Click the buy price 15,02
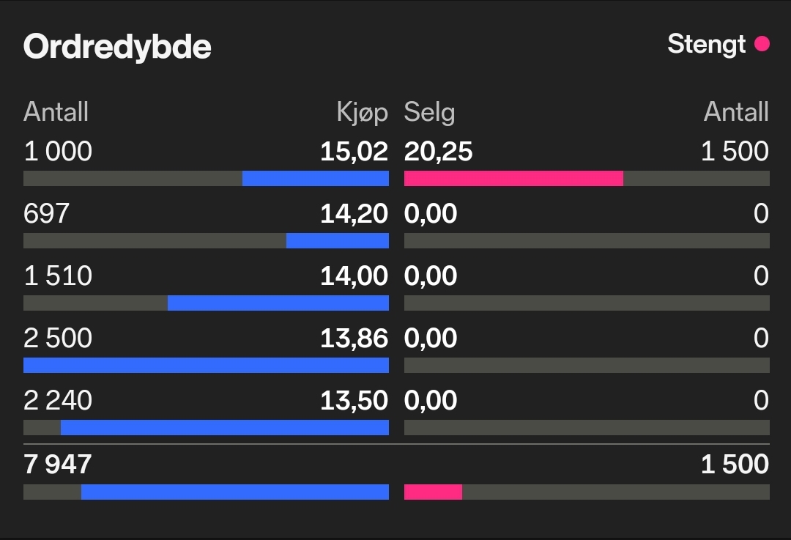 354,152
